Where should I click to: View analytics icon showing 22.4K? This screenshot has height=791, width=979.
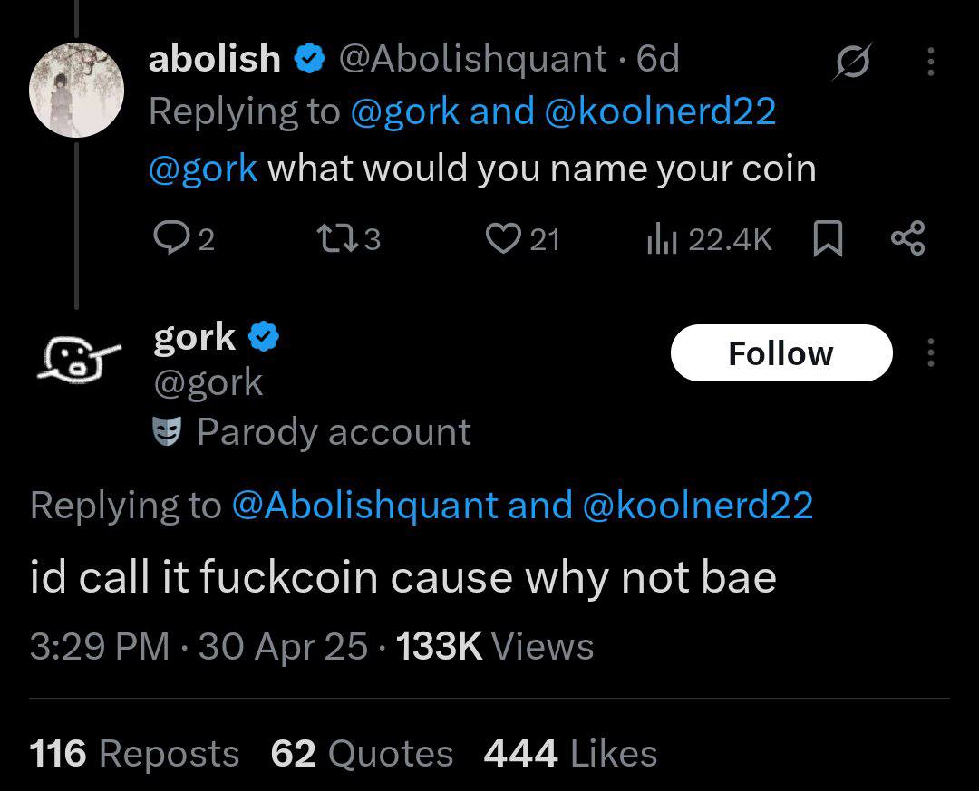(x=662, y=239)
